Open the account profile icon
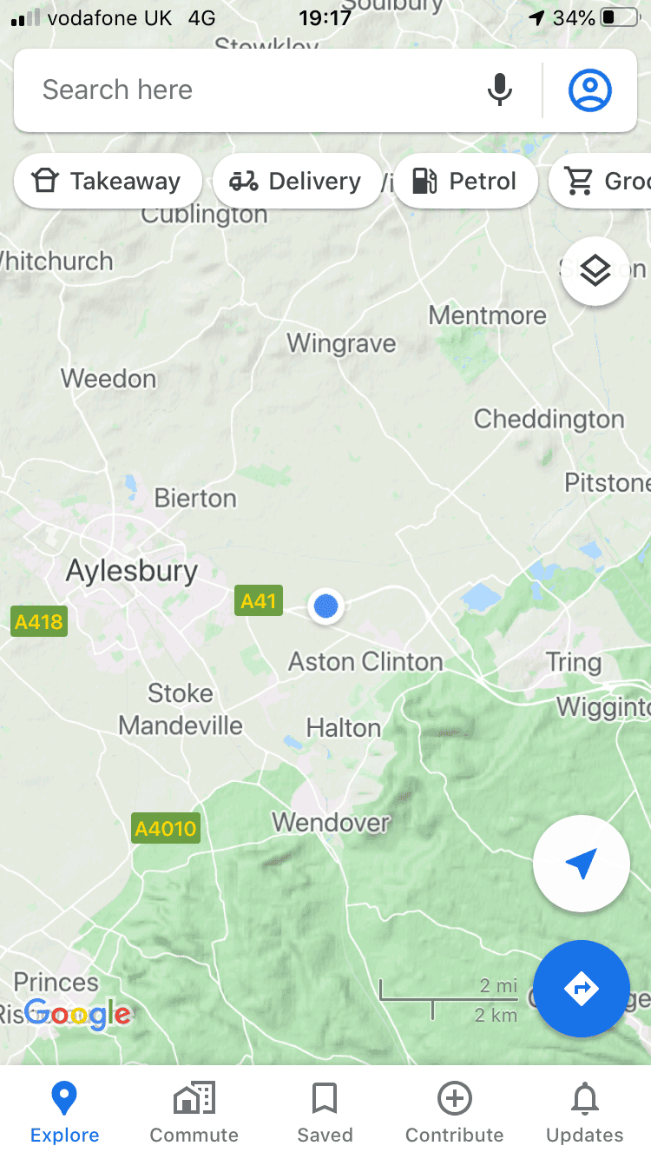The width and height of the screenshot is (651, 1159). tap(590, 89)
